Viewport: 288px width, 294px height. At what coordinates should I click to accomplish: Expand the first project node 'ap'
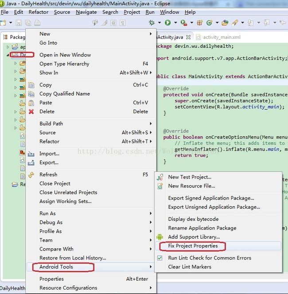(x=8, y=47)
